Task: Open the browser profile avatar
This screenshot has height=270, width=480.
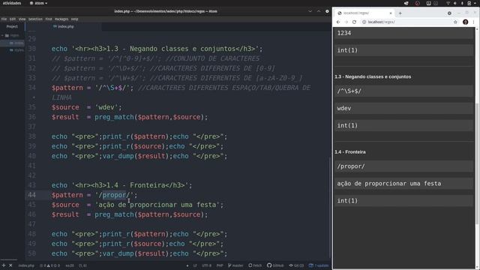Action: click(466, 22)
